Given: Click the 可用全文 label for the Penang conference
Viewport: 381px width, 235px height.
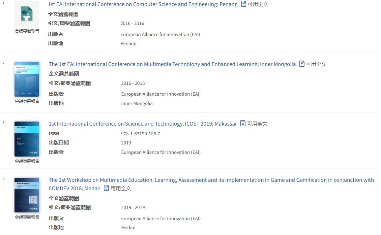Looking at the screenshot, I should point(258,5).
